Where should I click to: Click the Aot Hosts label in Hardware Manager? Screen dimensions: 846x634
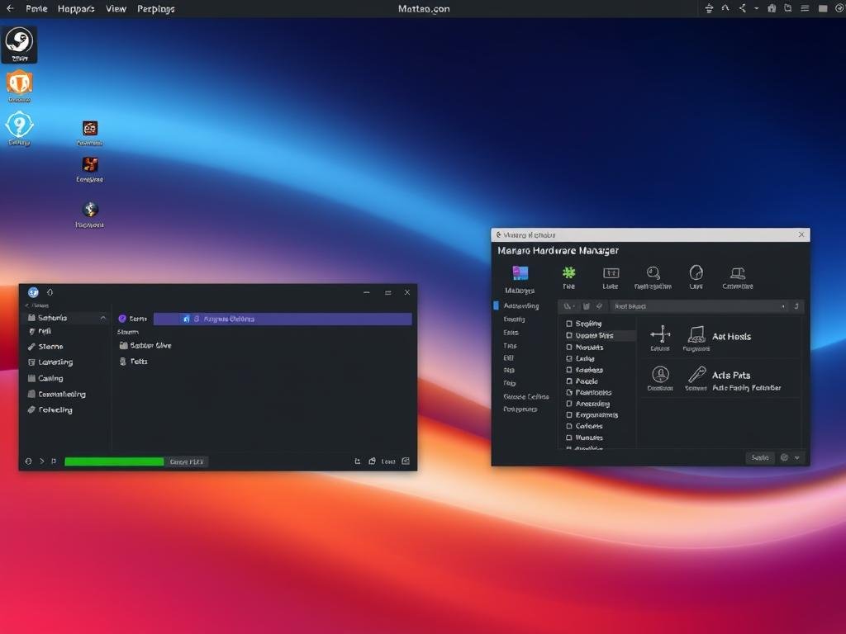click(732, 337)
